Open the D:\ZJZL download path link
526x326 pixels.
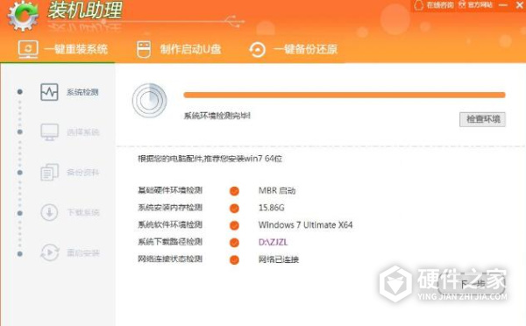tap(273, 242)
